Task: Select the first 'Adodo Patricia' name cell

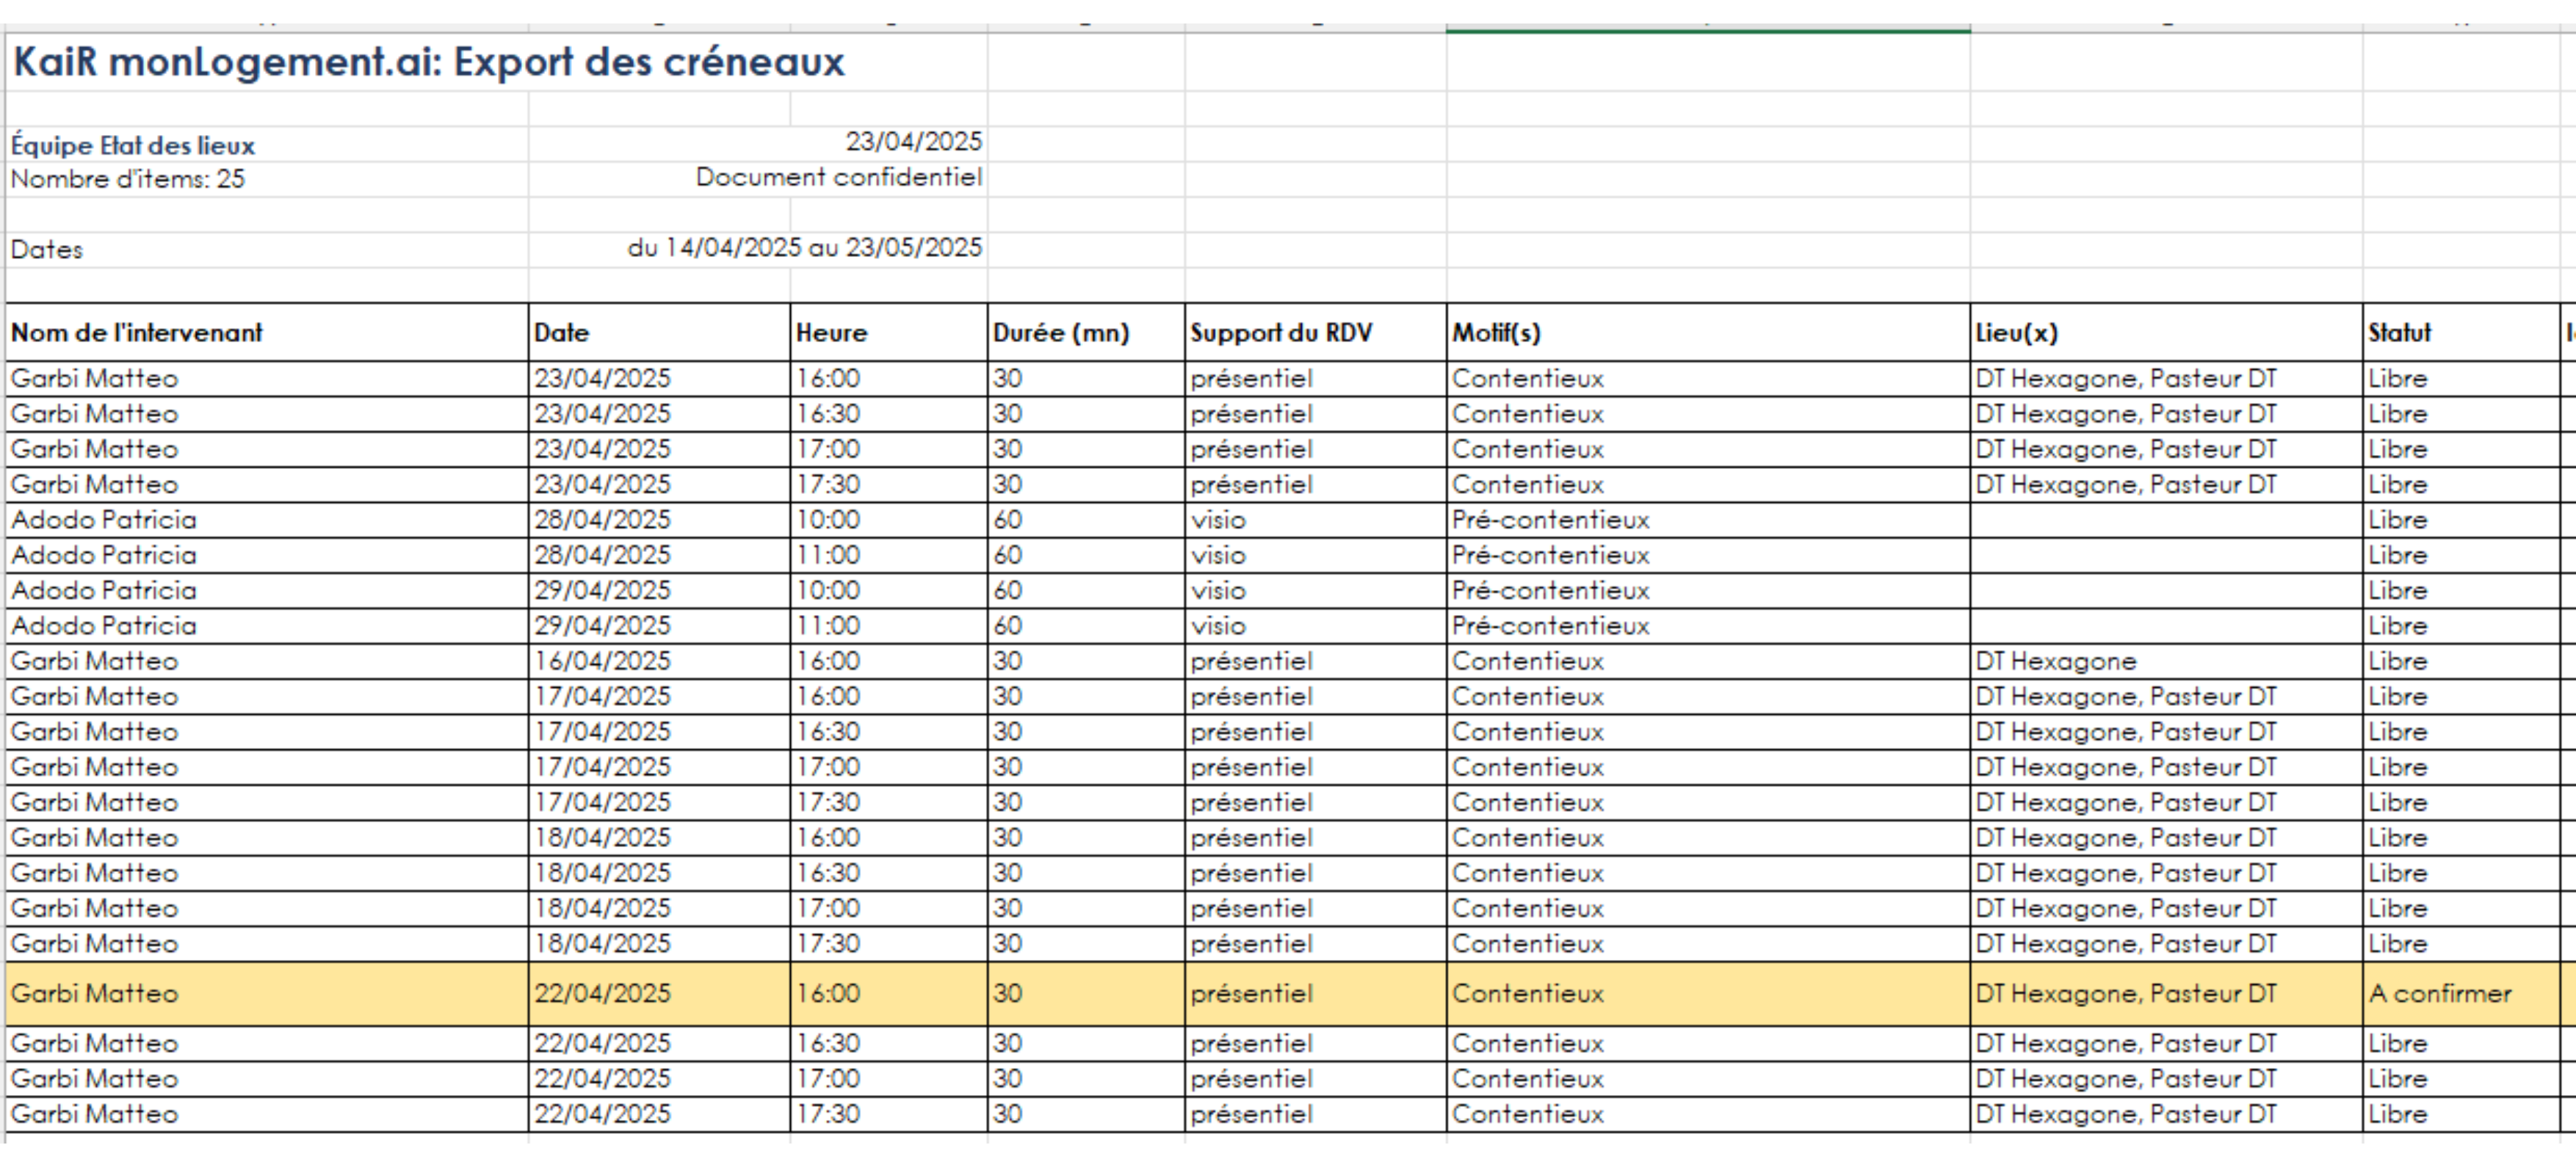Action: pos(104,520)
